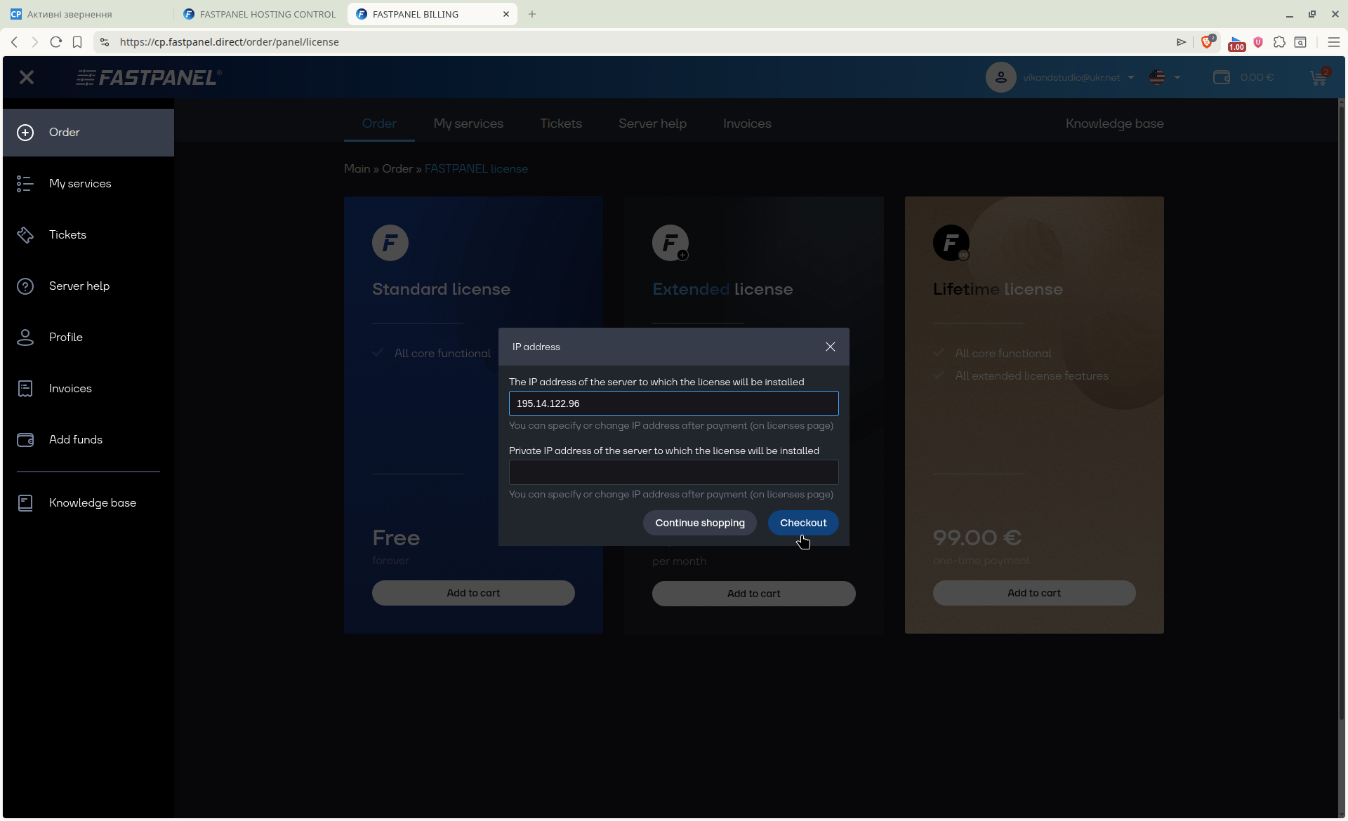This screenshot has width=1348, height=821.
Task: Open the shopping cart
Action: (x=1319, y=77)
